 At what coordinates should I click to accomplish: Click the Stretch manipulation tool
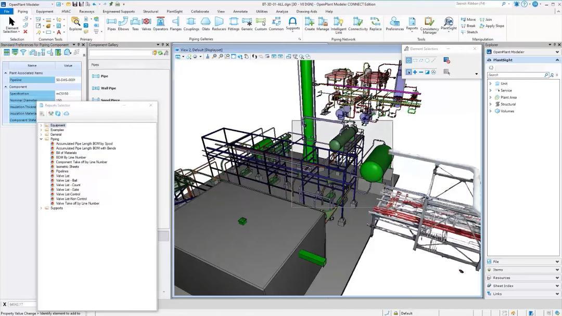[469, 32]
